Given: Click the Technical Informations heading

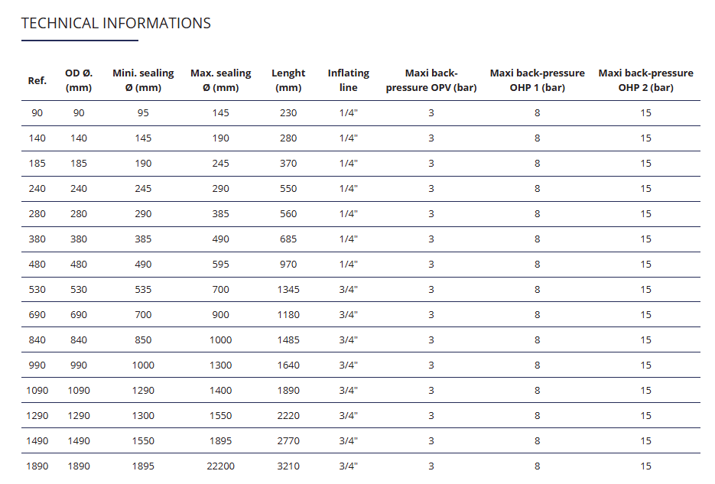Looking at the screenshot, I should pyautogui.click(x=116, y=23).
